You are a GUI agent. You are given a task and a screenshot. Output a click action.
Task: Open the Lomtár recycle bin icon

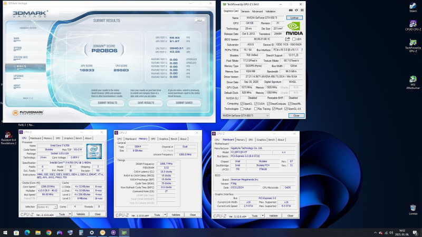point(413,210)
